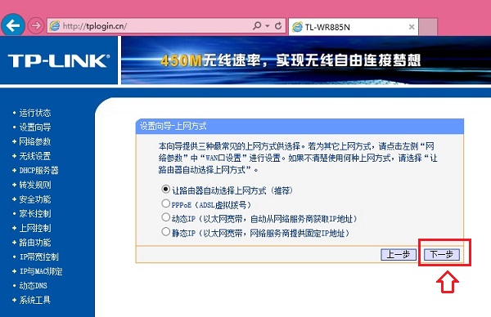
Task: Select the 动态IP radio option
Action: pyautogui.click(x=165, y=217)
